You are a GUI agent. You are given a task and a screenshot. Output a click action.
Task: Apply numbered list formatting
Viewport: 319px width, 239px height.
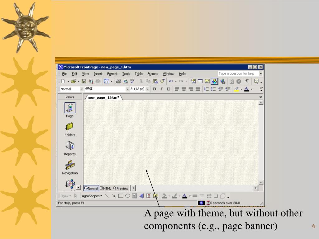(206, 89)
